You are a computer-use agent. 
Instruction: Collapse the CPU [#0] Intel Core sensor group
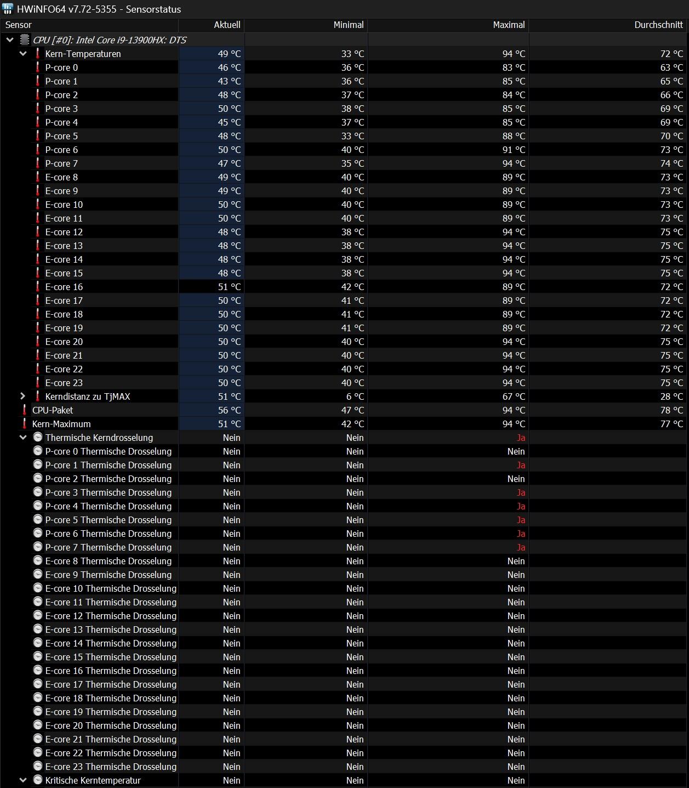(10, 40)
